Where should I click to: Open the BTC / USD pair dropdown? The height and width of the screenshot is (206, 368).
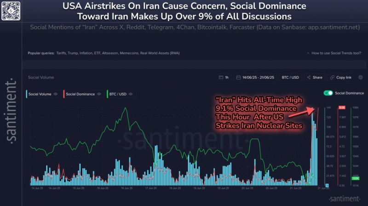[290, 77]
